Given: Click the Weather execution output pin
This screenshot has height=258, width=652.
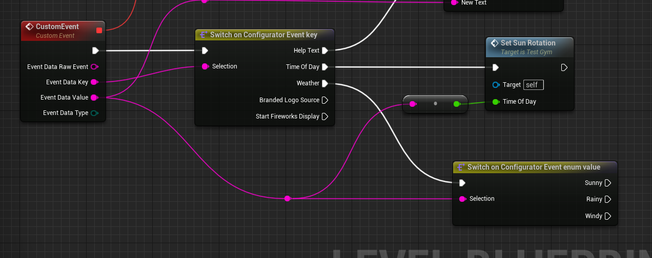Looking at the screenshot, I should pos(325,83).
